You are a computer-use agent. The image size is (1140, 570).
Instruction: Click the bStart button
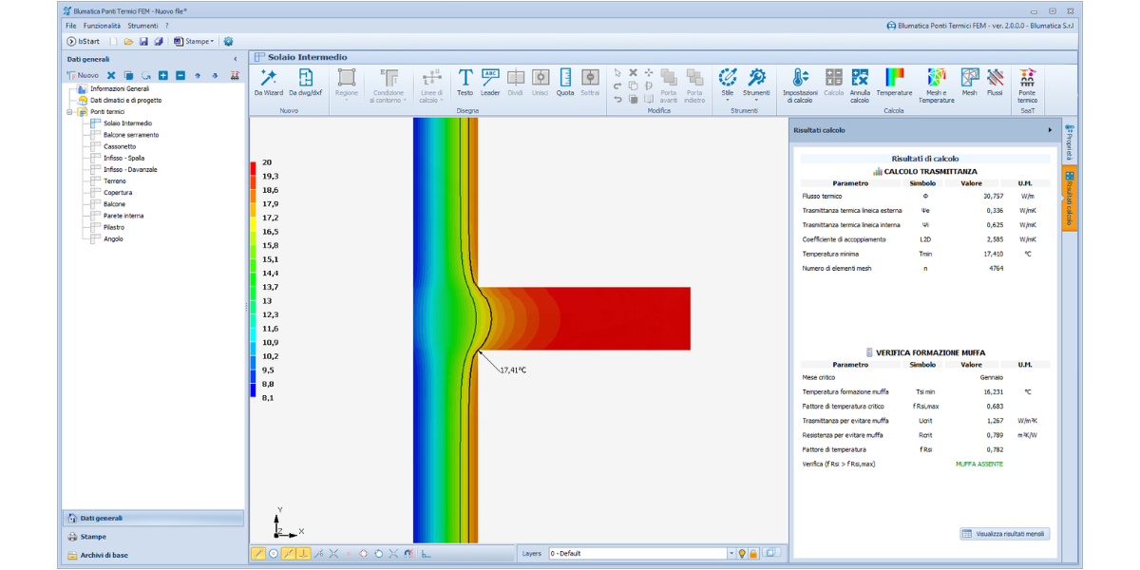click(x=84, y=42)
